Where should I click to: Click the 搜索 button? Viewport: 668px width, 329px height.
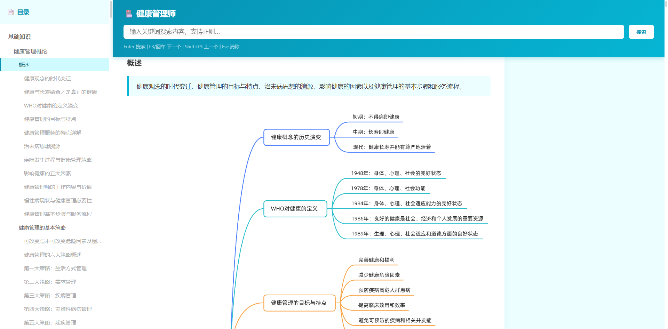pos(641,32)
